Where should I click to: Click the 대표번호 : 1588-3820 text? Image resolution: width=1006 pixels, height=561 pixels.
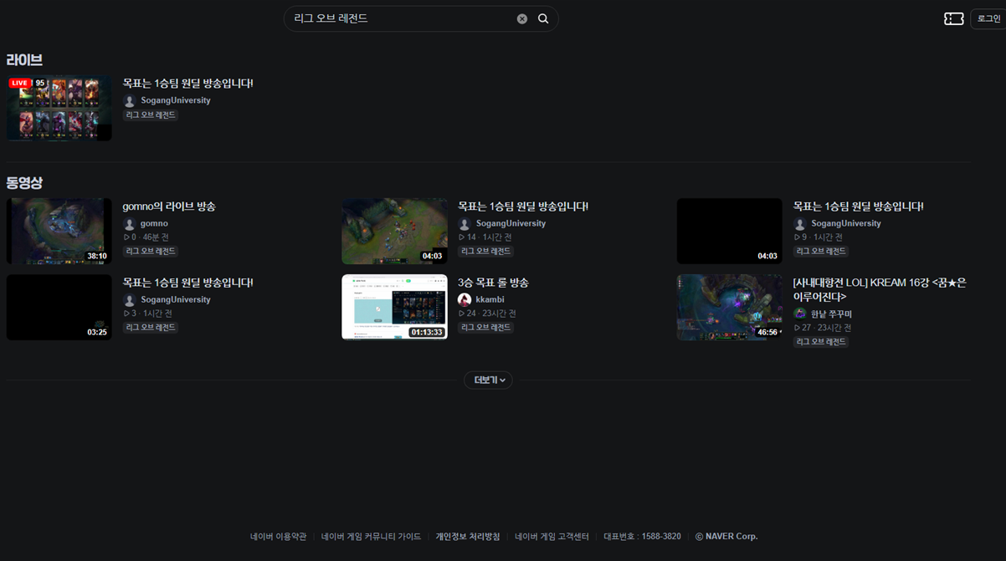click(642, 537)
